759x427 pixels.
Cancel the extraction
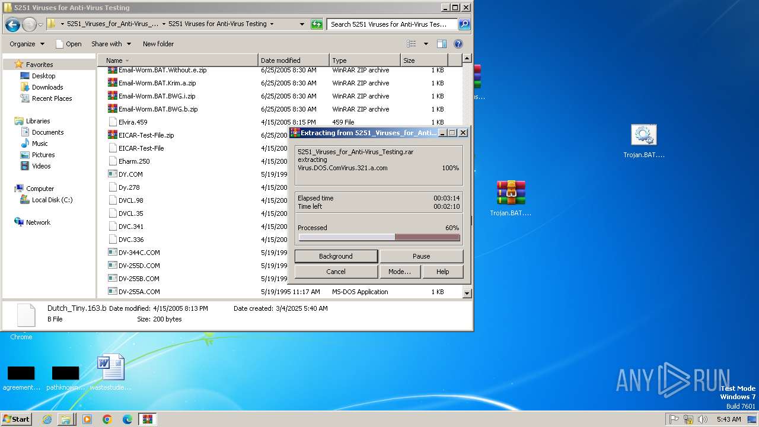[x=336, y=272]
